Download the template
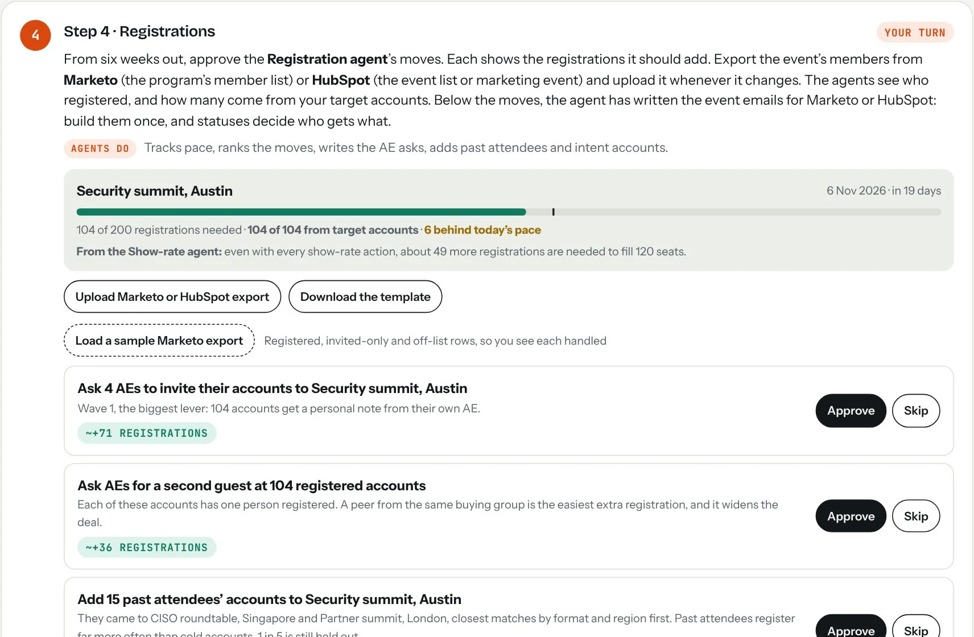The image size is (974, 637). click(365, 296)
